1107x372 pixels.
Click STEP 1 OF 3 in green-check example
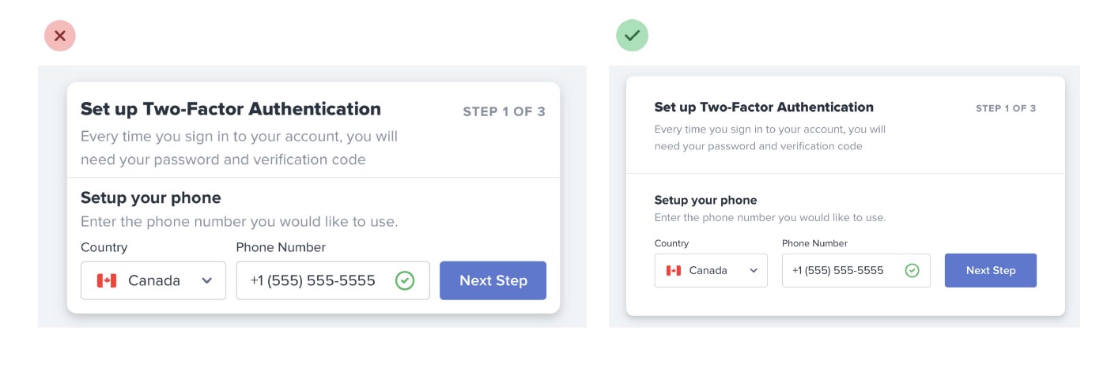pos(1006,108)
